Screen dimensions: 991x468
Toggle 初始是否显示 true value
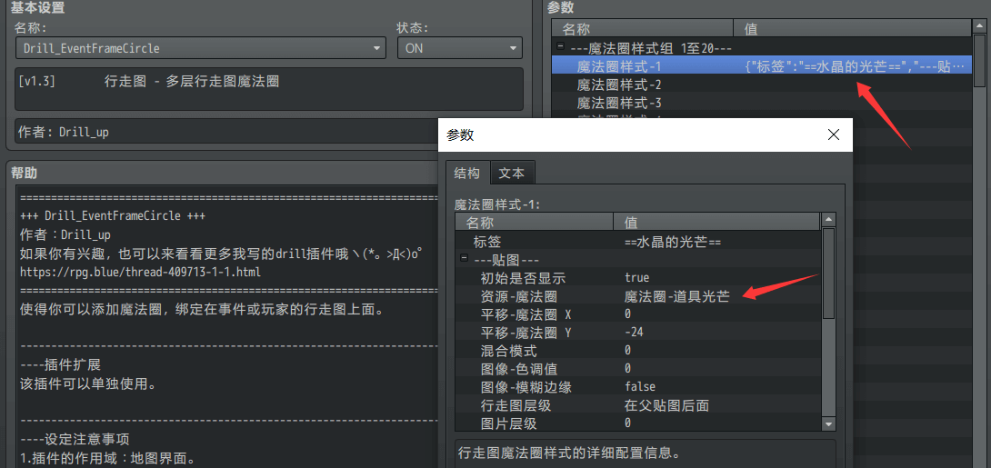click(637, 277)
